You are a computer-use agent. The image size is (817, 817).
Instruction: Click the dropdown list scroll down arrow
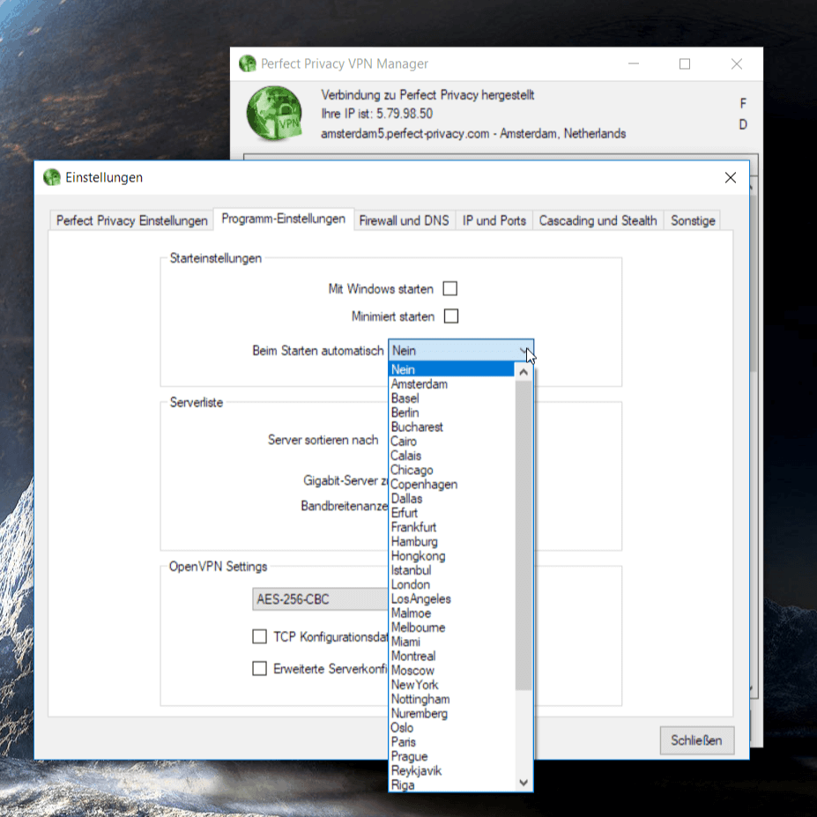(524, 783)
